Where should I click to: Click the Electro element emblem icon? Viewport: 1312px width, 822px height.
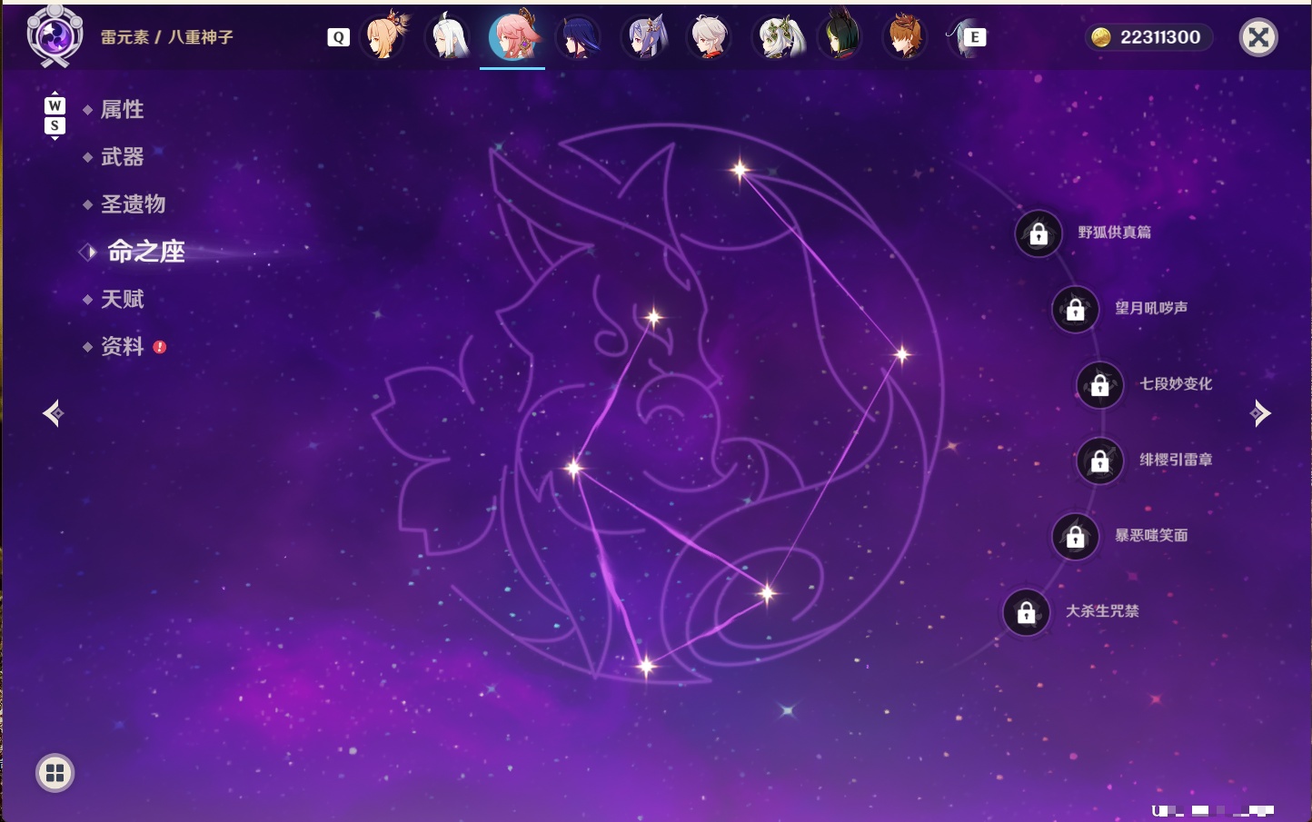(x=55, y=36)
